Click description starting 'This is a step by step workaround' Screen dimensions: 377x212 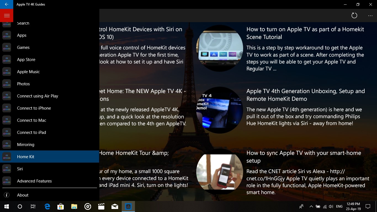point(305,58)
